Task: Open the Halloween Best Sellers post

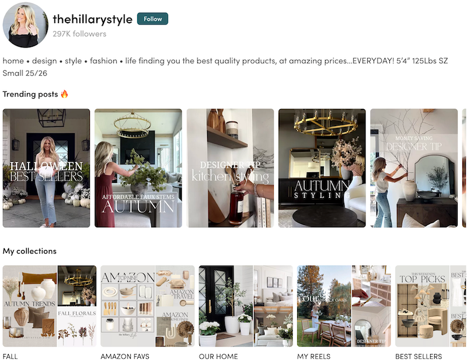Action: [x=46, y=168]
